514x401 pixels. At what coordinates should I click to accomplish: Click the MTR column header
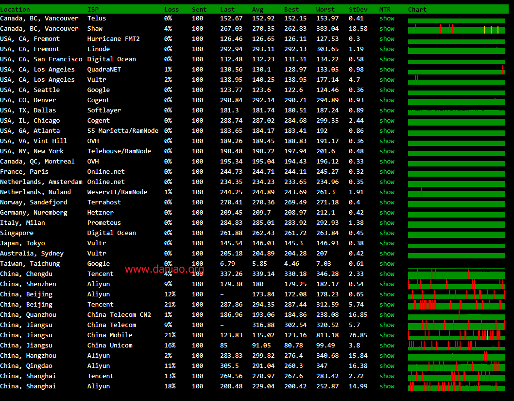pos(385,10)
